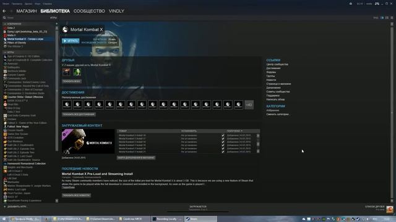396x222 pixels.
Task: Click the DLC list scrollbar
Action: tap(258, 144)
